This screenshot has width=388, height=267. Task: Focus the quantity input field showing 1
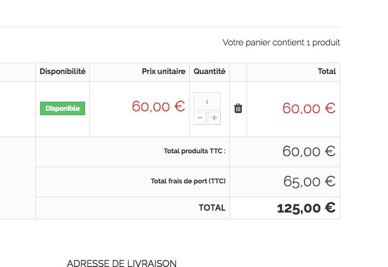[207, 101]
